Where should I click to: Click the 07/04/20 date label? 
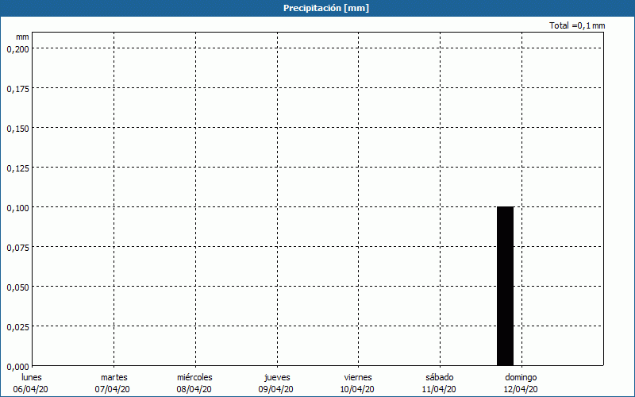112,389
